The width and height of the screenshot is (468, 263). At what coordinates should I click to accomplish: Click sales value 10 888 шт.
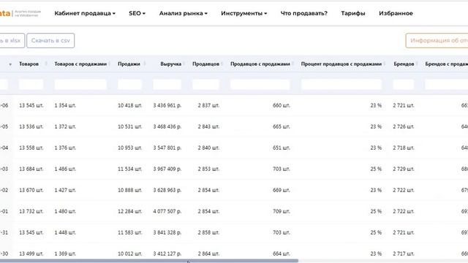tap(130, 190)
